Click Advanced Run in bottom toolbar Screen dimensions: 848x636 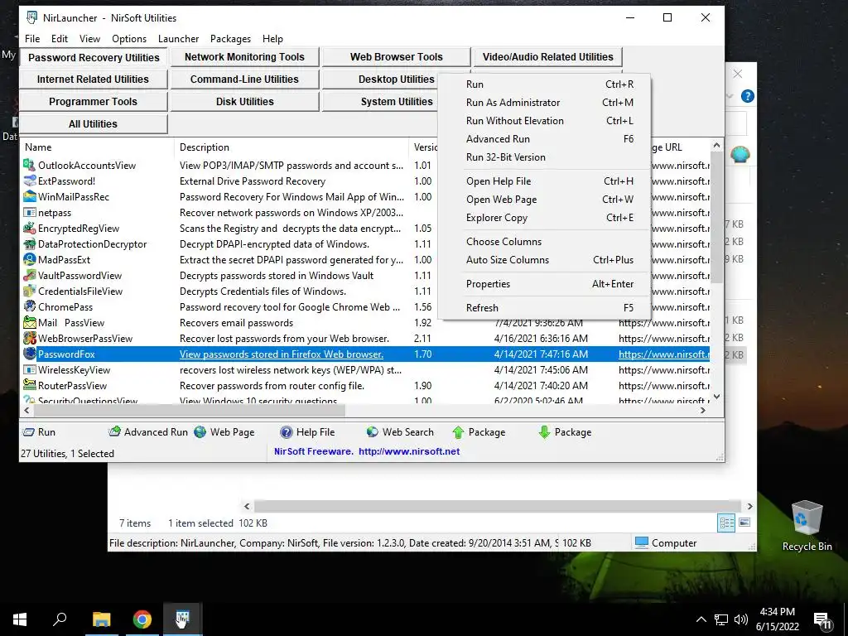click(148, 432)
